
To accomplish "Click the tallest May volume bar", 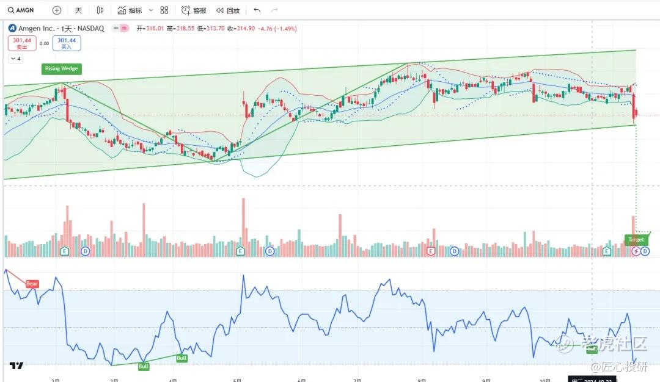I will (x=243, y=228).
